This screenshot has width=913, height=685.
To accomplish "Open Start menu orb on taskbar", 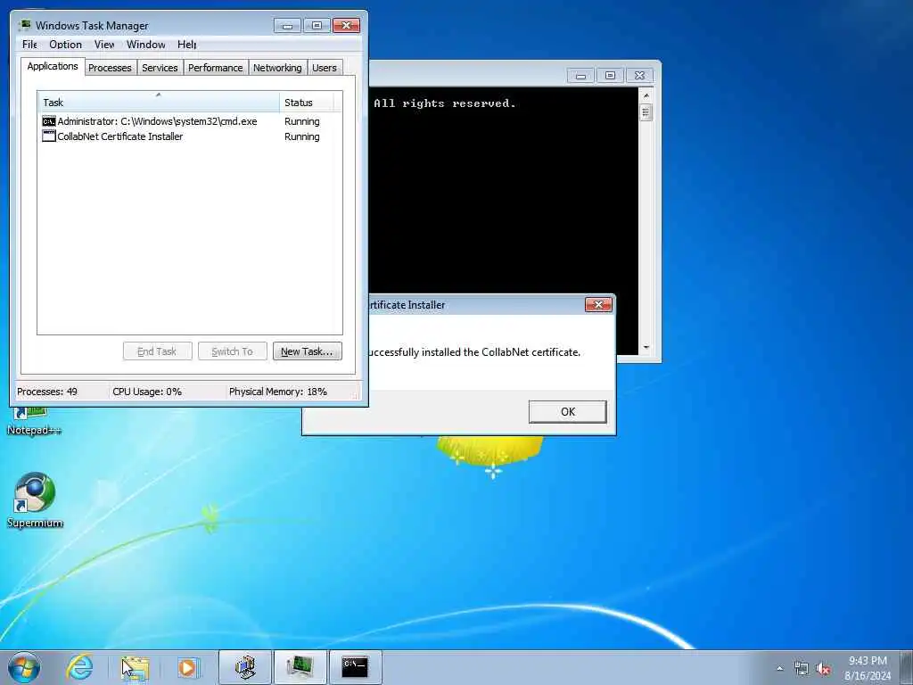I will click(24, 667).
